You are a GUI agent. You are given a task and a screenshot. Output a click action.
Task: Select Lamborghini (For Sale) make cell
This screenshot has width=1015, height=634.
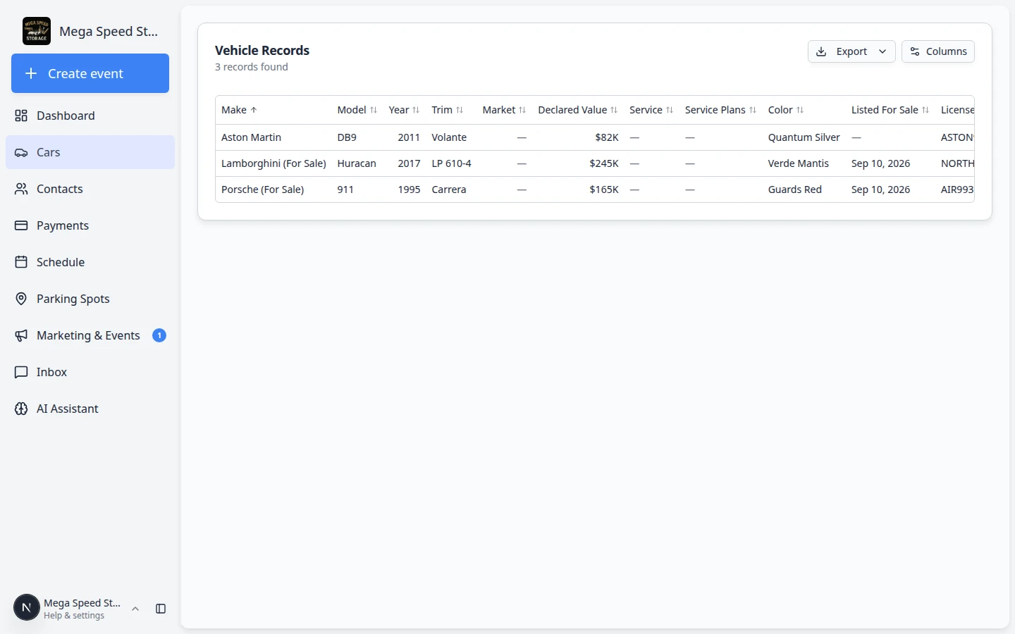click(x=273, y=163)
